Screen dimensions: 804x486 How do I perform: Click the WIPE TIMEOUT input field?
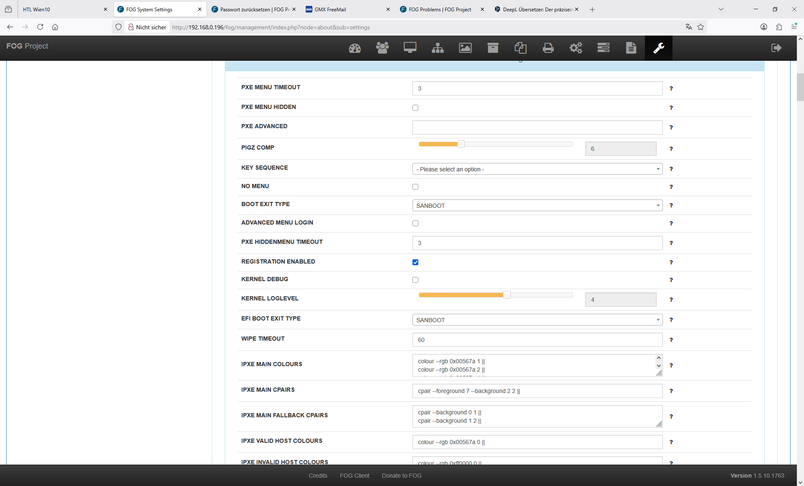tap(537, 340)
